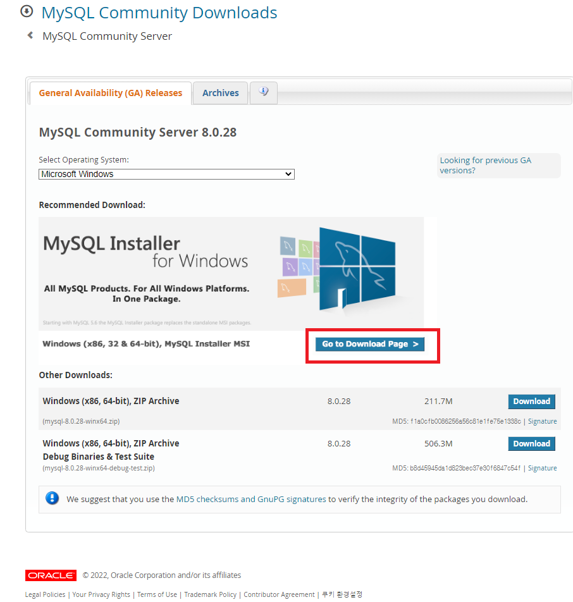Viewport: 573px width, 602px height.
Task: Click the Other Downloads: label
Action: [76, 375]
